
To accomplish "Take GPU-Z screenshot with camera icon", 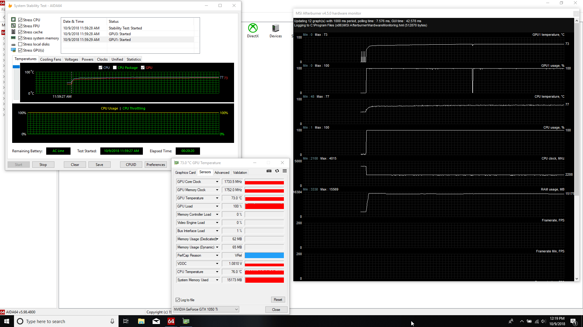I will (269, 171).
